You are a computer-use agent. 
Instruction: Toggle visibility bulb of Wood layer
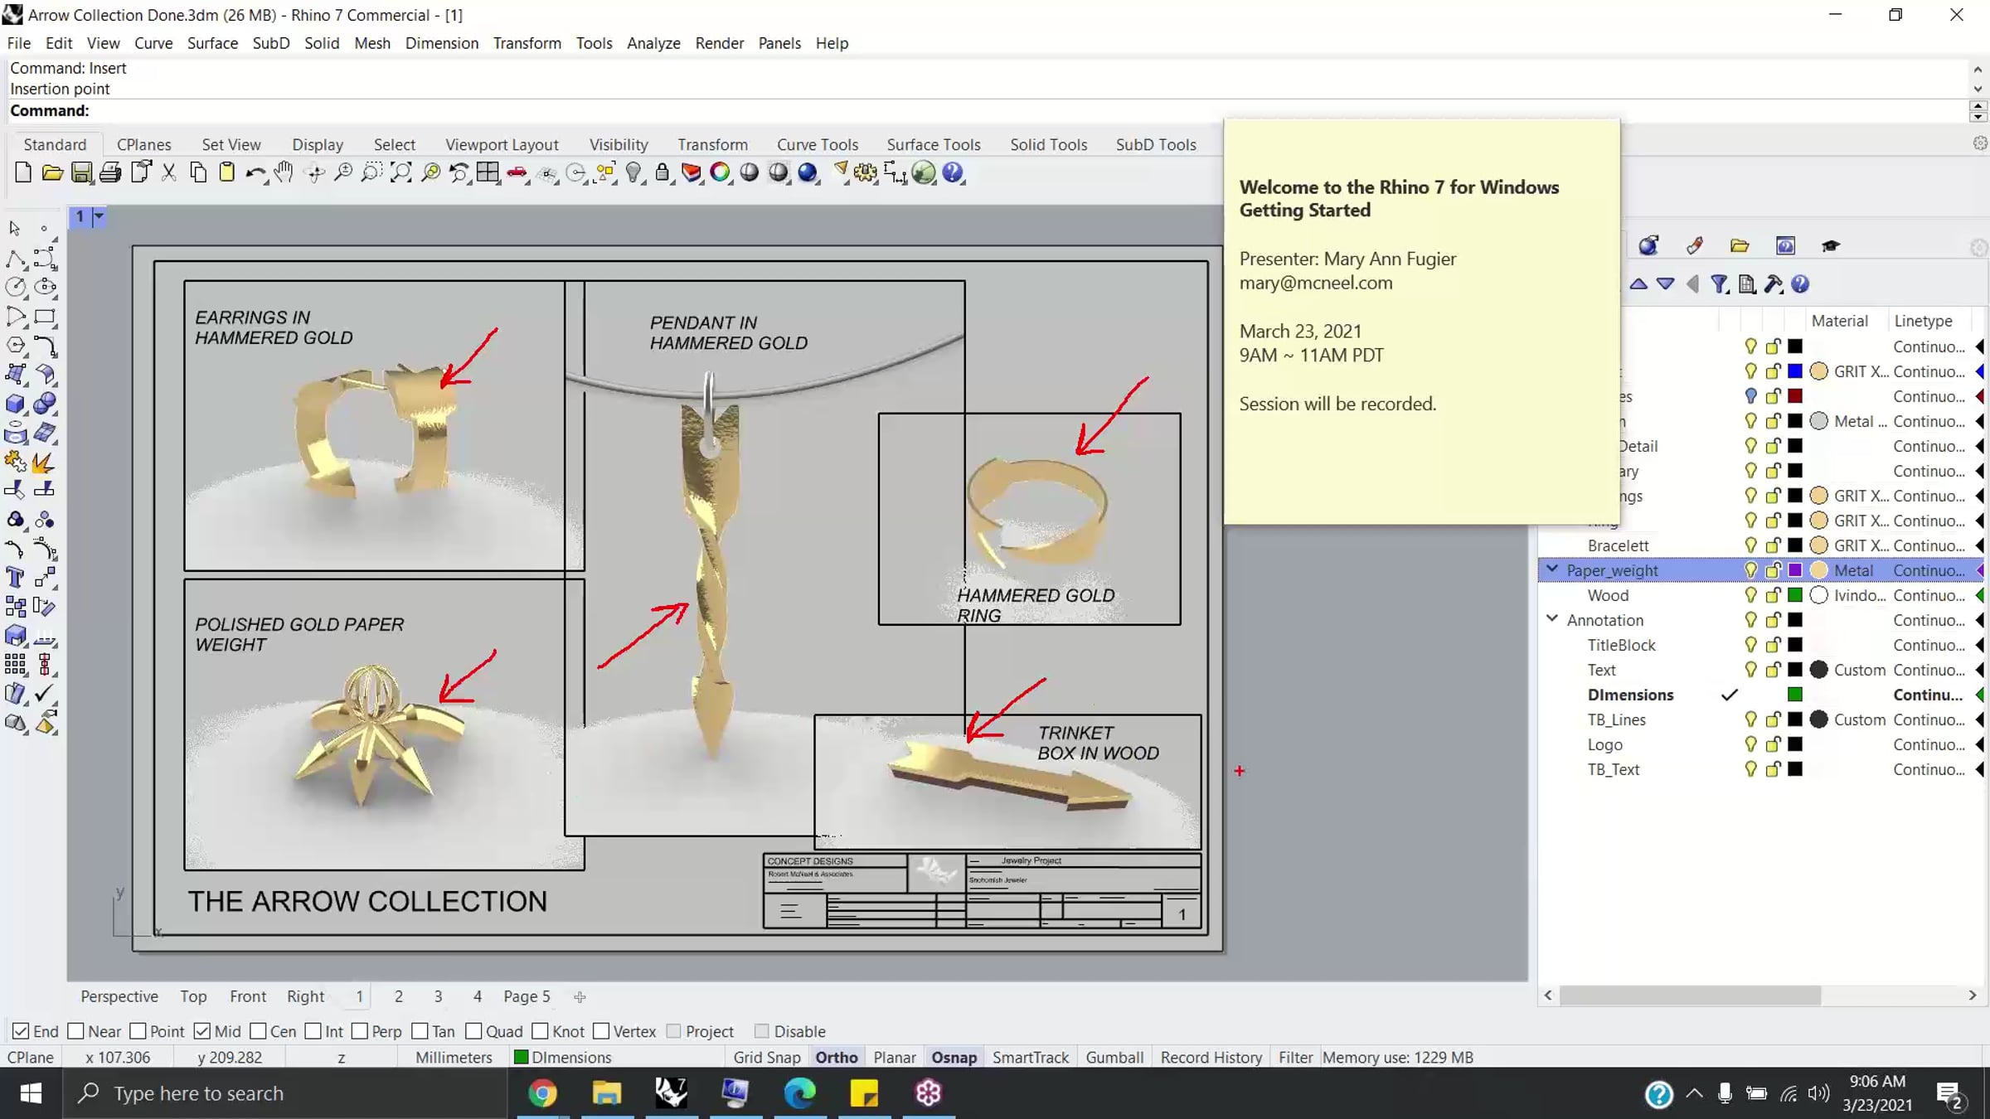click(1750, 595)
